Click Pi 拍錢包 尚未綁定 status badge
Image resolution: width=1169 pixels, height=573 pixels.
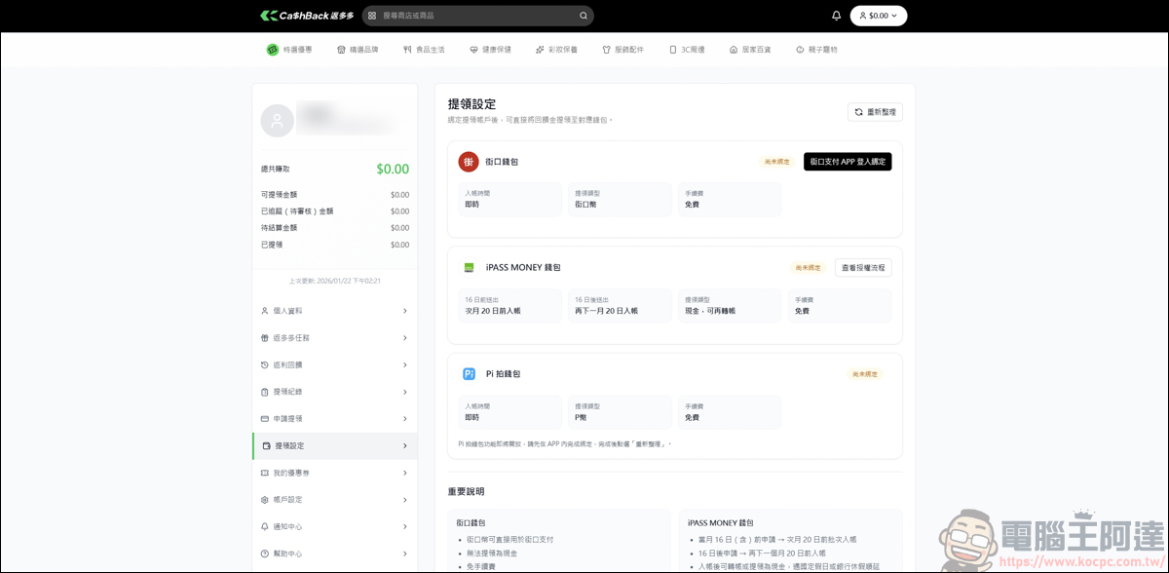pos(865,374)
